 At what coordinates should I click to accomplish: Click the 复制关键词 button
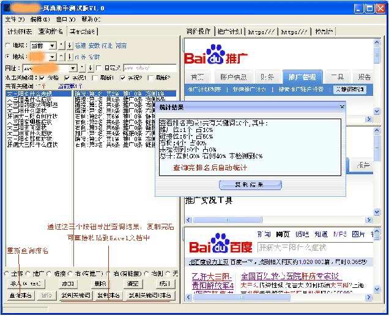click(76, 295)
